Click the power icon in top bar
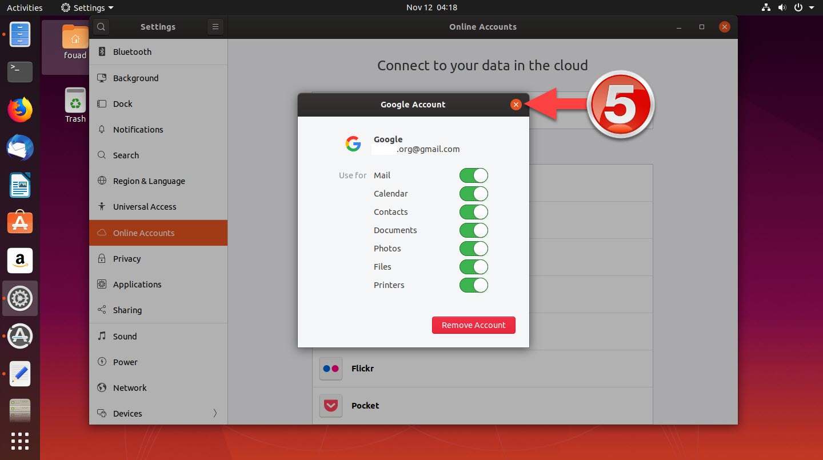823x460 pixels. 798,8
